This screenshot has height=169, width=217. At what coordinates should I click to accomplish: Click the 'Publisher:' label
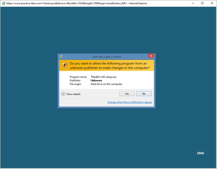75,81
